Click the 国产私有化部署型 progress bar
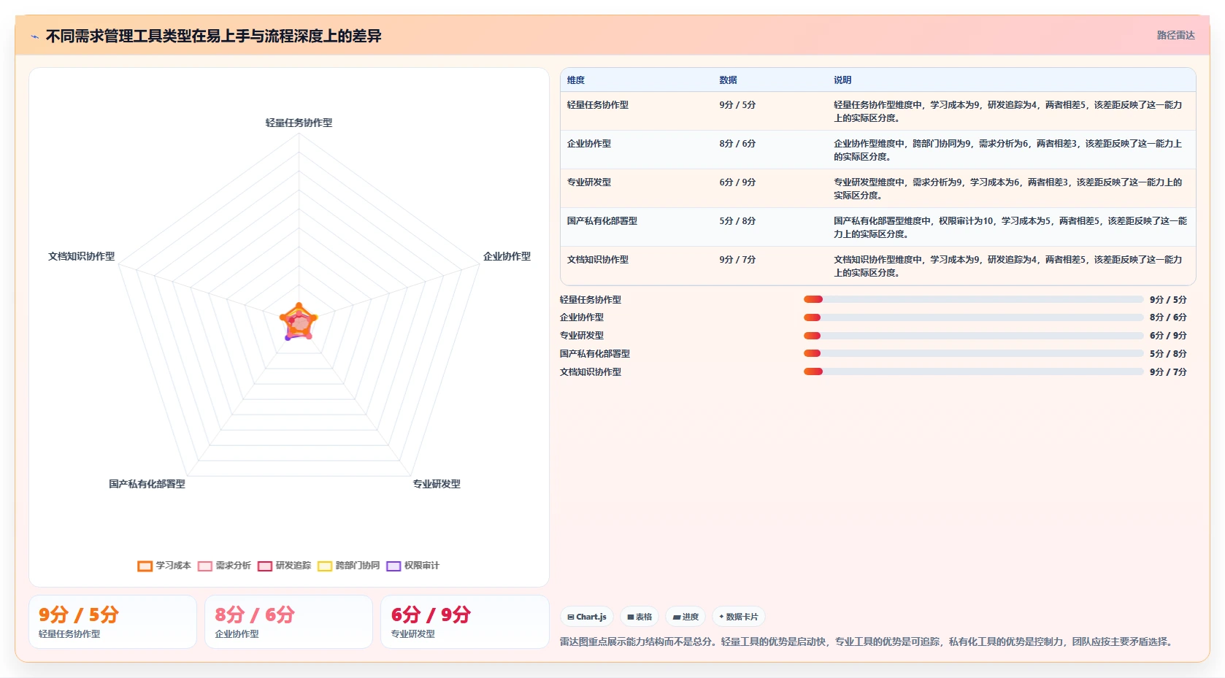Image resolution: width=1225 pixels, height=678 pixels. [x=973, y=353]
